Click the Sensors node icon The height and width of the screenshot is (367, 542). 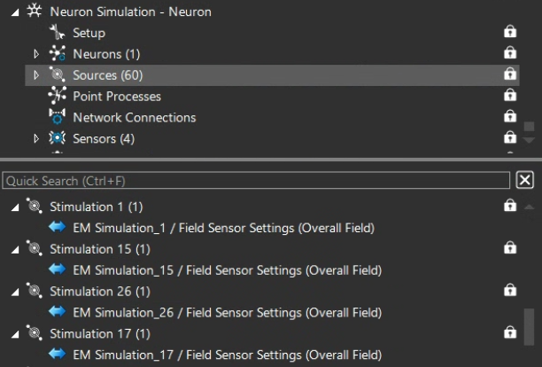click(x=58, y=138)
